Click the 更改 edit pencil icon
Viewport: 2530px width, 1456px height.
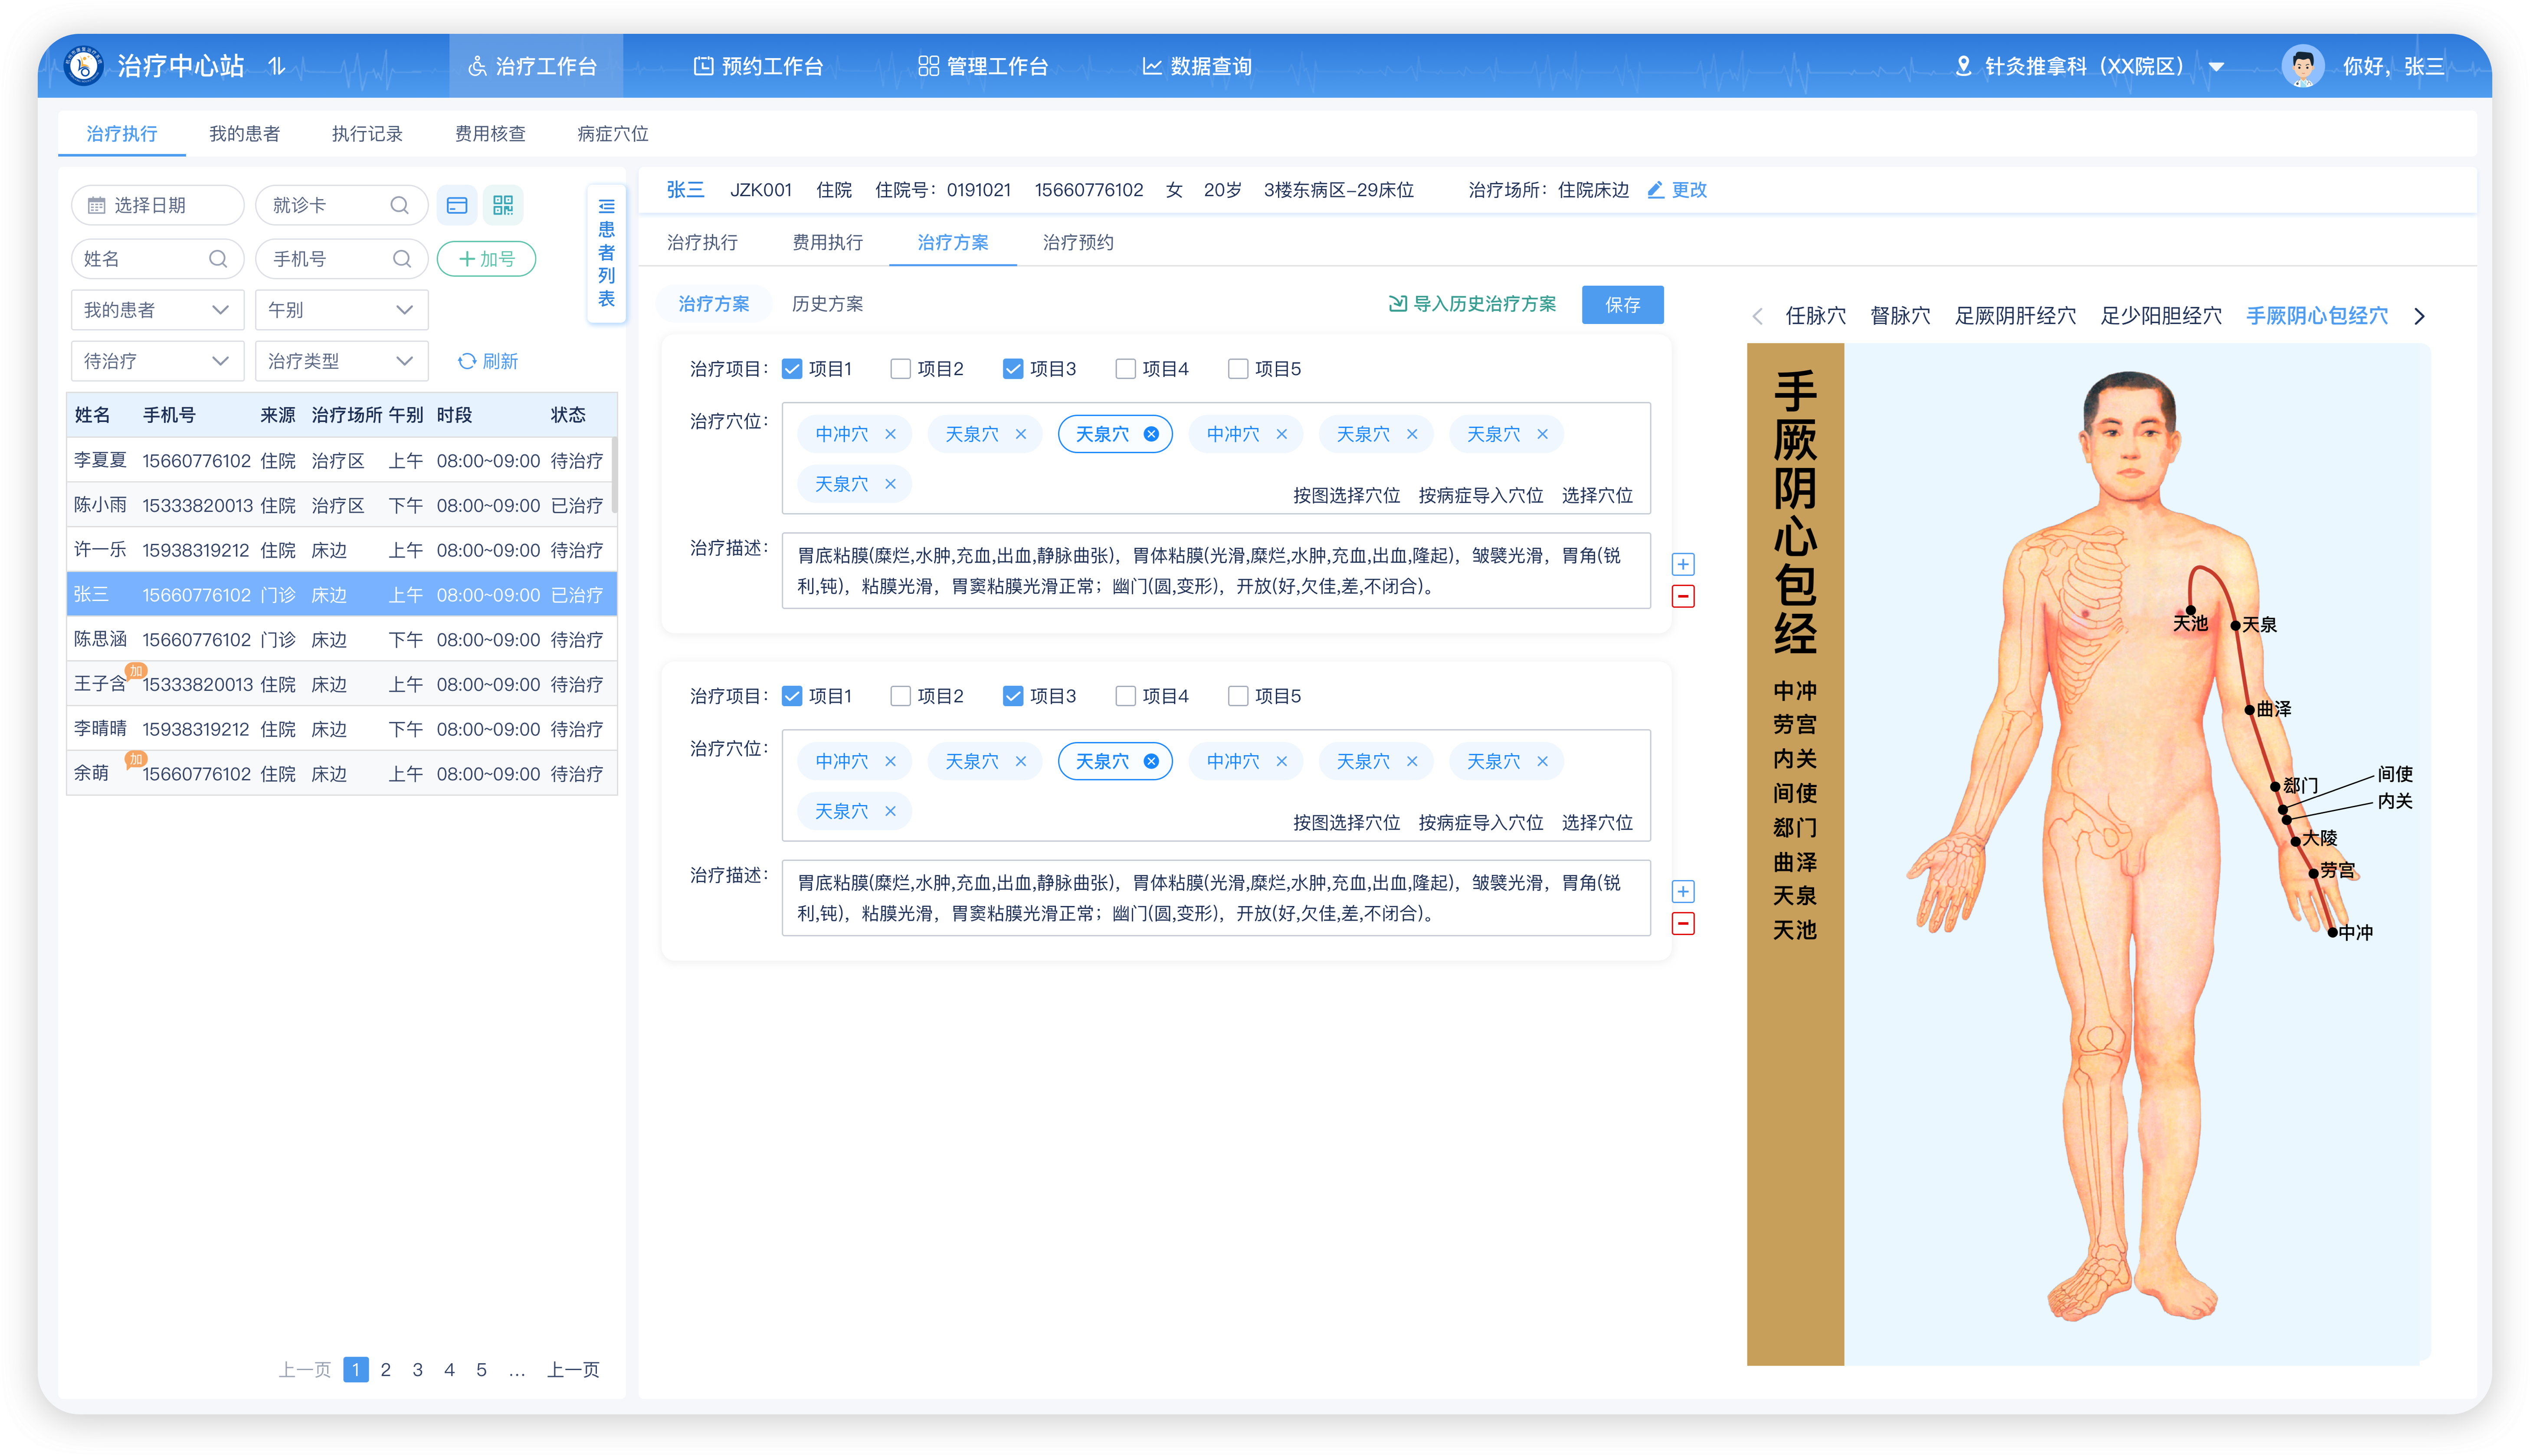point(1655,190)
